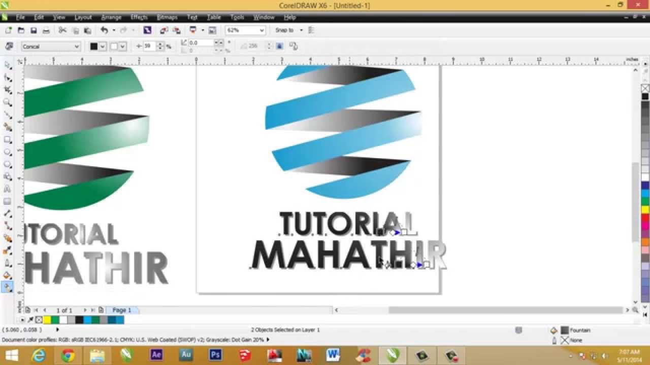This screenshot has height=365, width=650.
Task: Create a new document from toolbar
Action: [x=9, y=30]
